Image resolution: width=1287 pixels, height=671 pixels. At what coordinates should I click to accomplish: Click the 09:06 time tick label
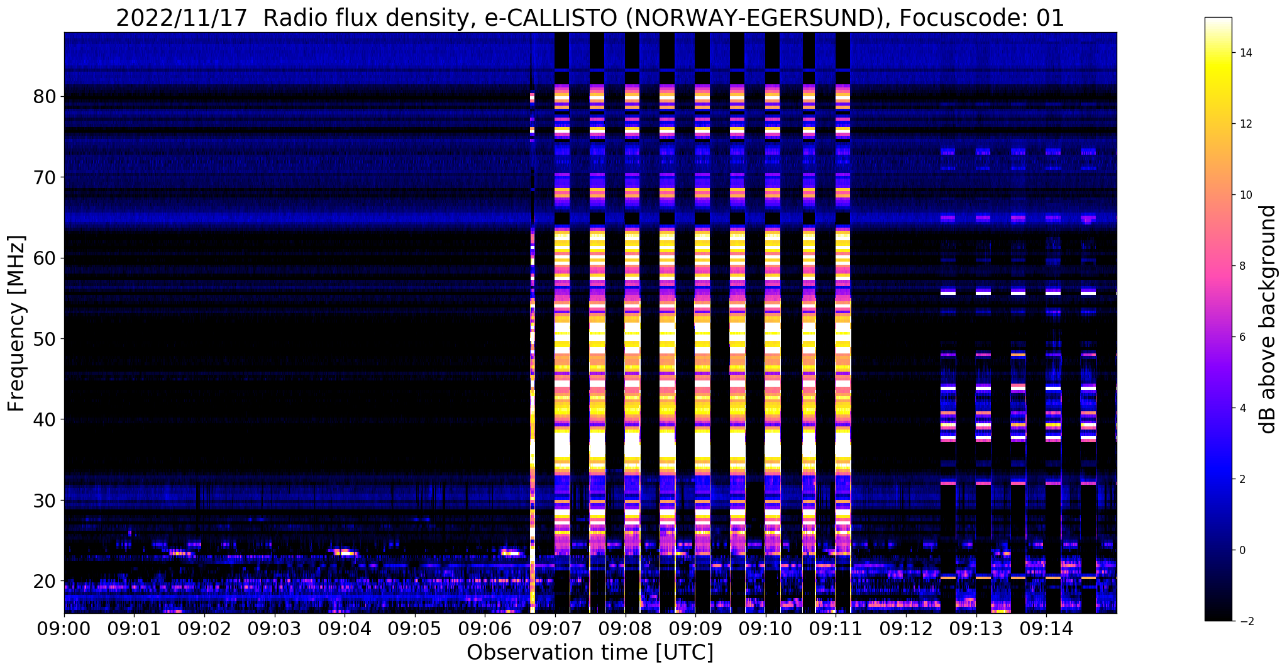click(x=485, y=628)
